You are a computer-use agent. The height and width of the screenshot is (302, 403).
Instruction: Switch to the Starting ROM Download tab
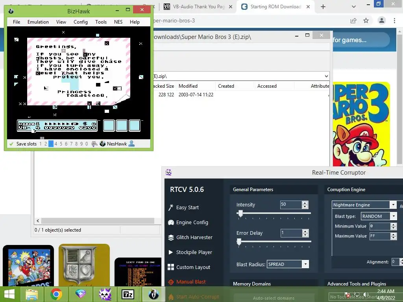pos(275,7)
